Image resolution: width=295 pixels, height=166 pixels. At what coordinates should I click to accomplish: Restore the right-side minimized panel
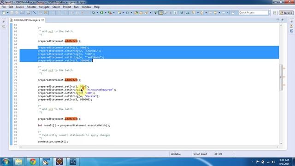pos(292,22)
